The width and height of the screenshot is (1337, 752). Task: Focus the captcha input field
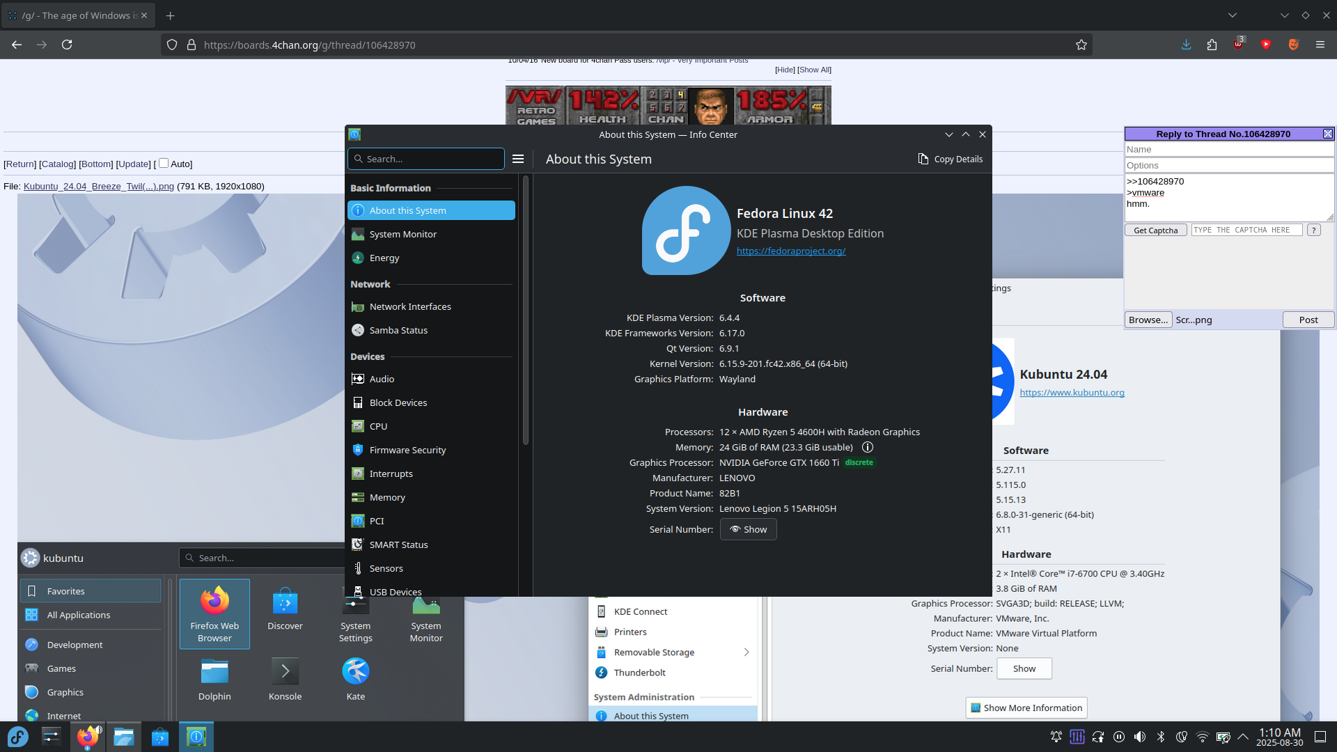click(1246, 230)
